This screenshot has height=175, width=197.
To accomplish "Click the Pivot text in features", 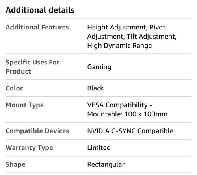I will pyautogui.click(x=158, y=27).
